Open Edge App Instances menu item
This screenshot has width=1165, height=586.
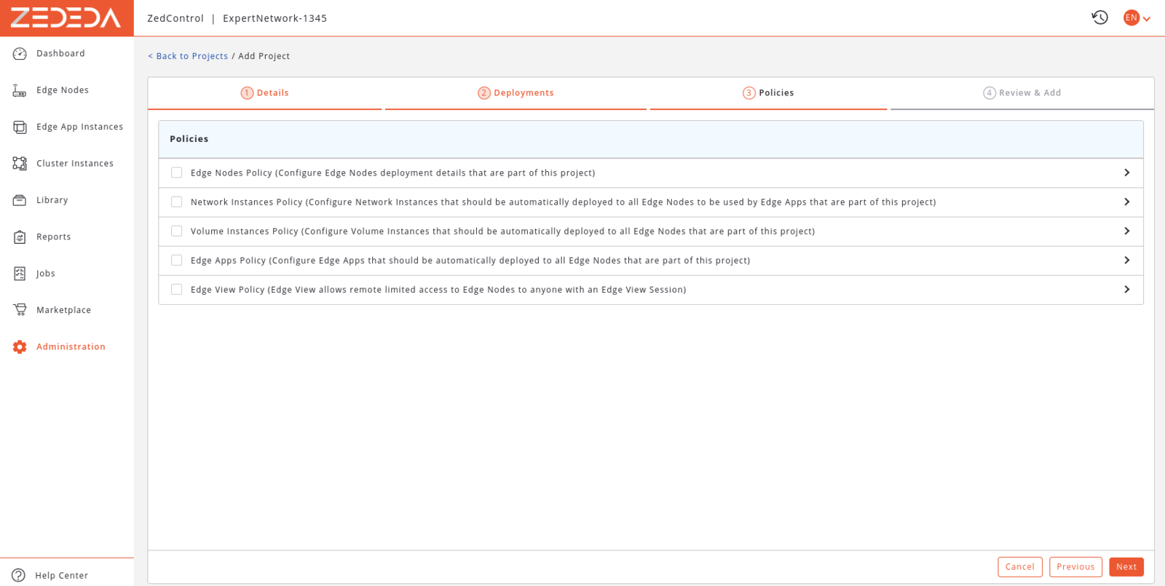tap(79, 127)
